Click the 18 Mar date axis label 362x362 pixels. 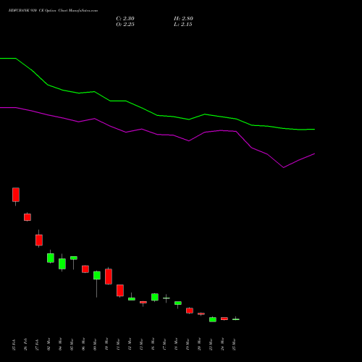176,344
